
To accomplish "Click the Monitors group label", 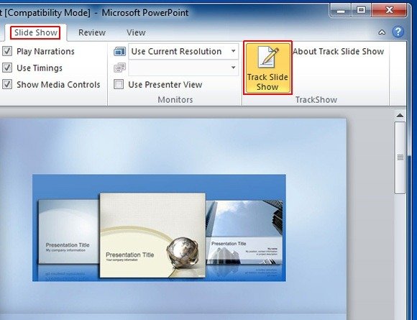I will (175, 100).
